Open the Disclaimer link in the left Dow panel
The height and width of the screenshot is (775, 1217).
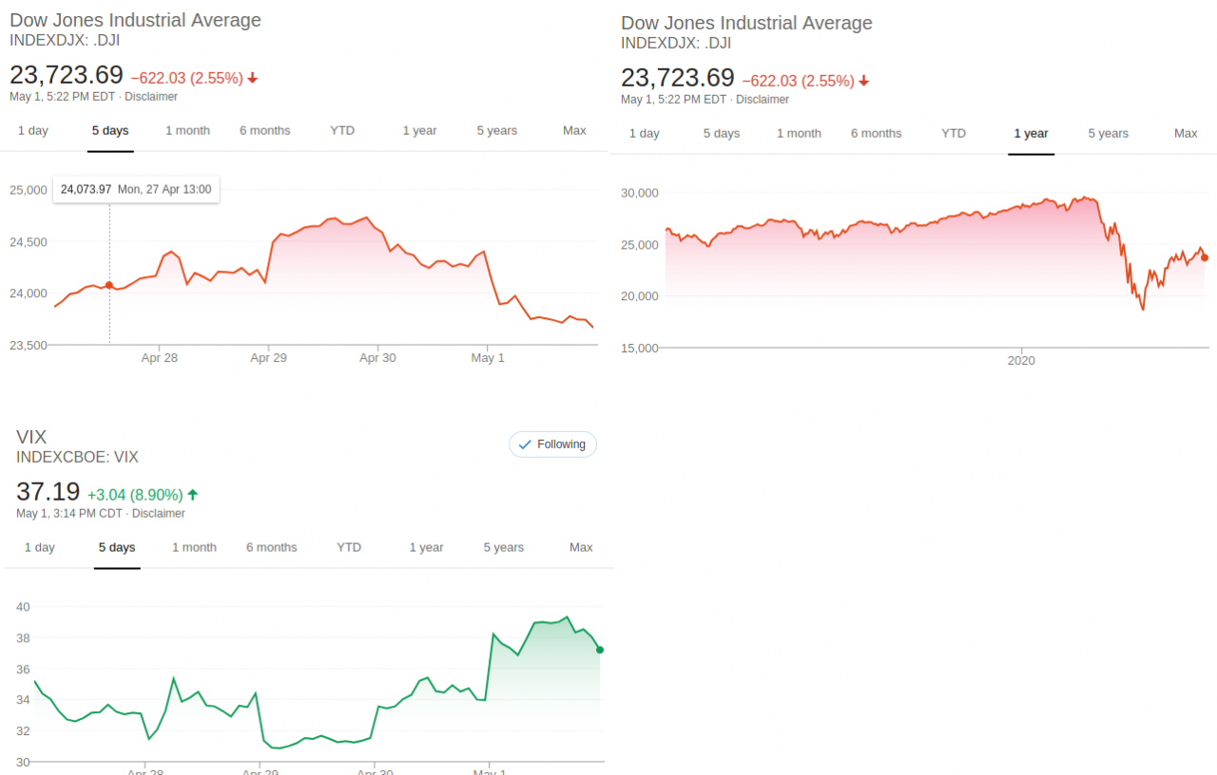(x=151, y=97)
